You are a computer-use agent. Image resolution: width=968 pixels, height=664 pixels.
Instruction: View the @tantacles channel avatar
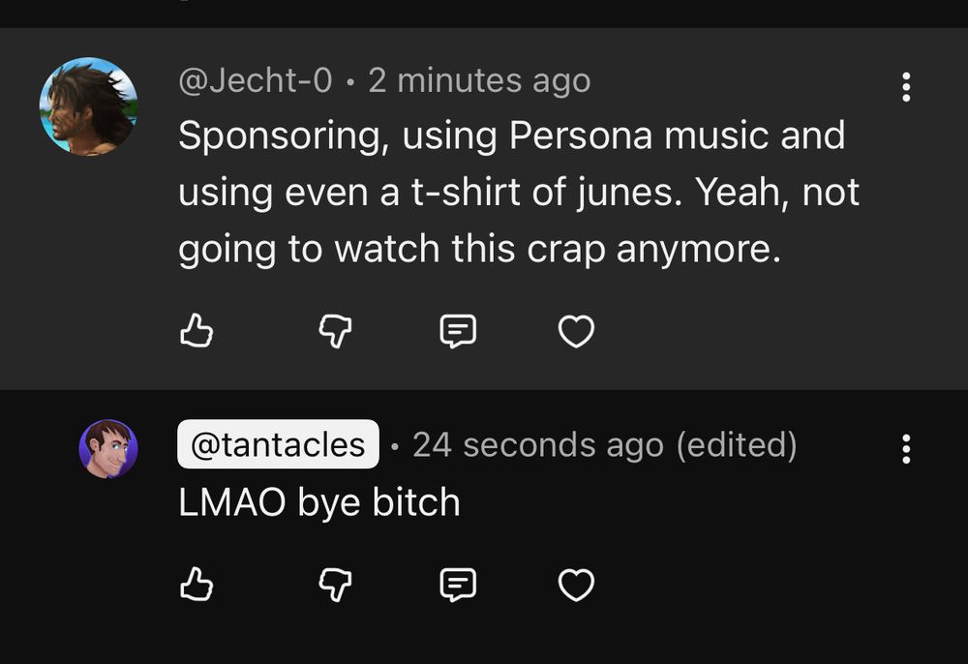(108, 449)
